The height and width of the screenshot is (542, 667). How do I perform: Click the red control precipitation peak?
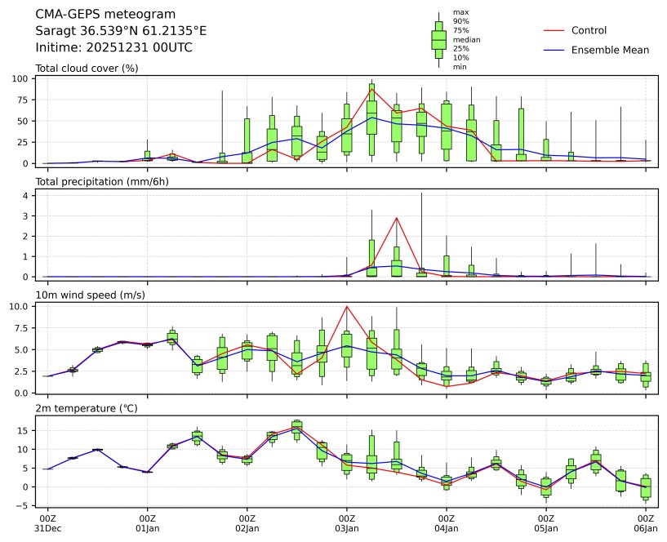click(x=397, y=218)
